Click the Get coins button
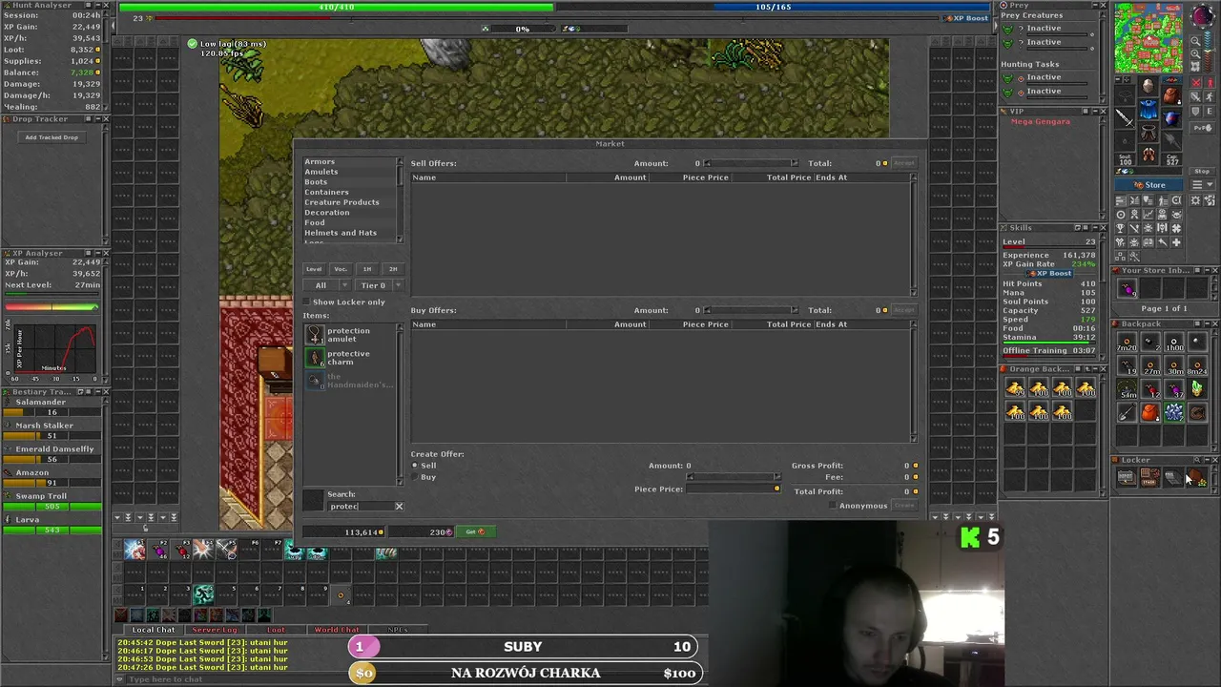The height and width of the screenshot is (687, 1221). tap(475, 531)
